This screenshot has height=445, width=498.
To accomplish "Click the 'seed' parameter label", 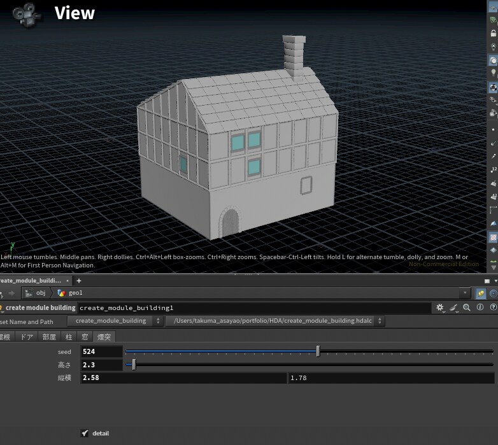I will point(64,351).
